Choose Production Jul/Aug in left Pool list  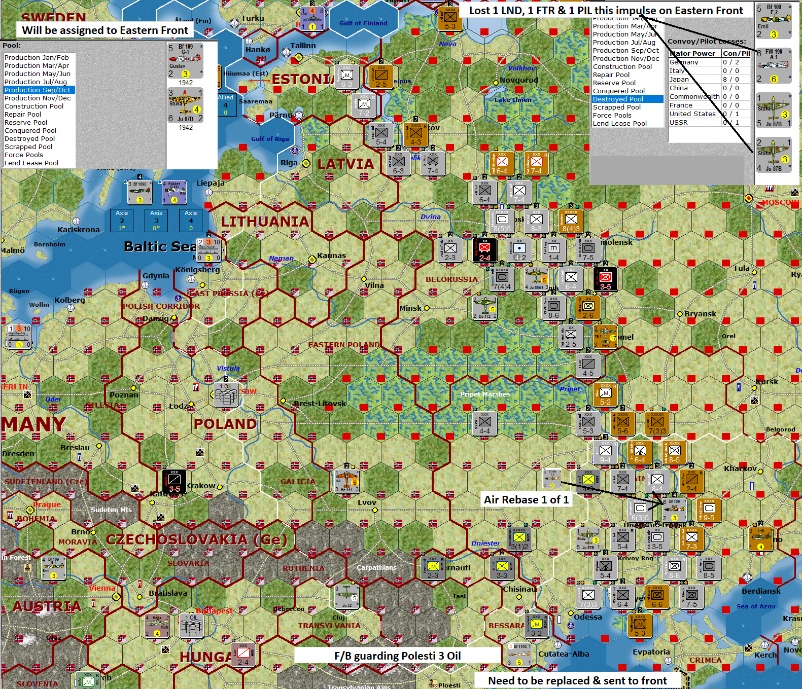point(39,82)
